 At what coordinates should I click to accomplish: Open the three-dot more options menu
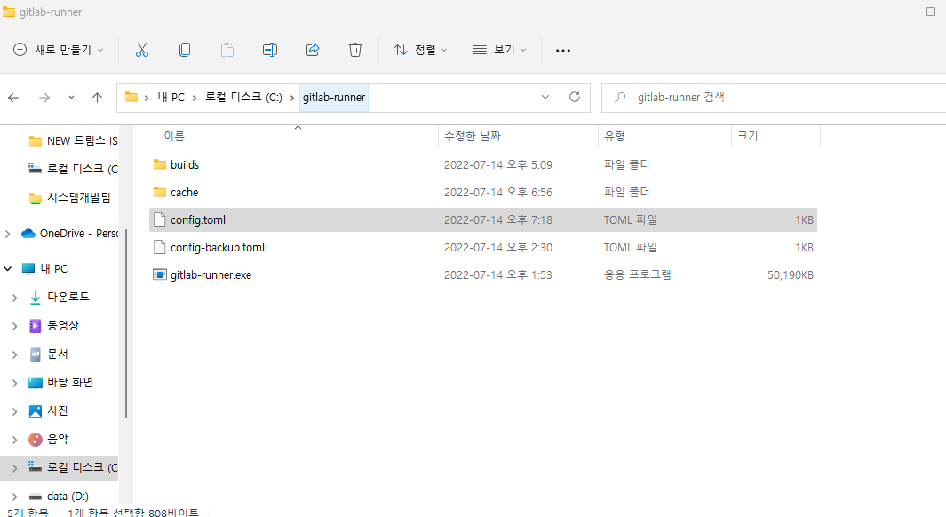[x=563, y=50]
